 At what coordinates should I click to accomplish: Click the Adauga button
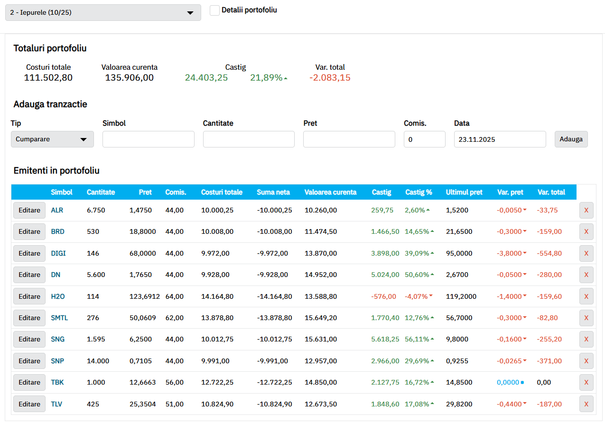click(571, 139)
